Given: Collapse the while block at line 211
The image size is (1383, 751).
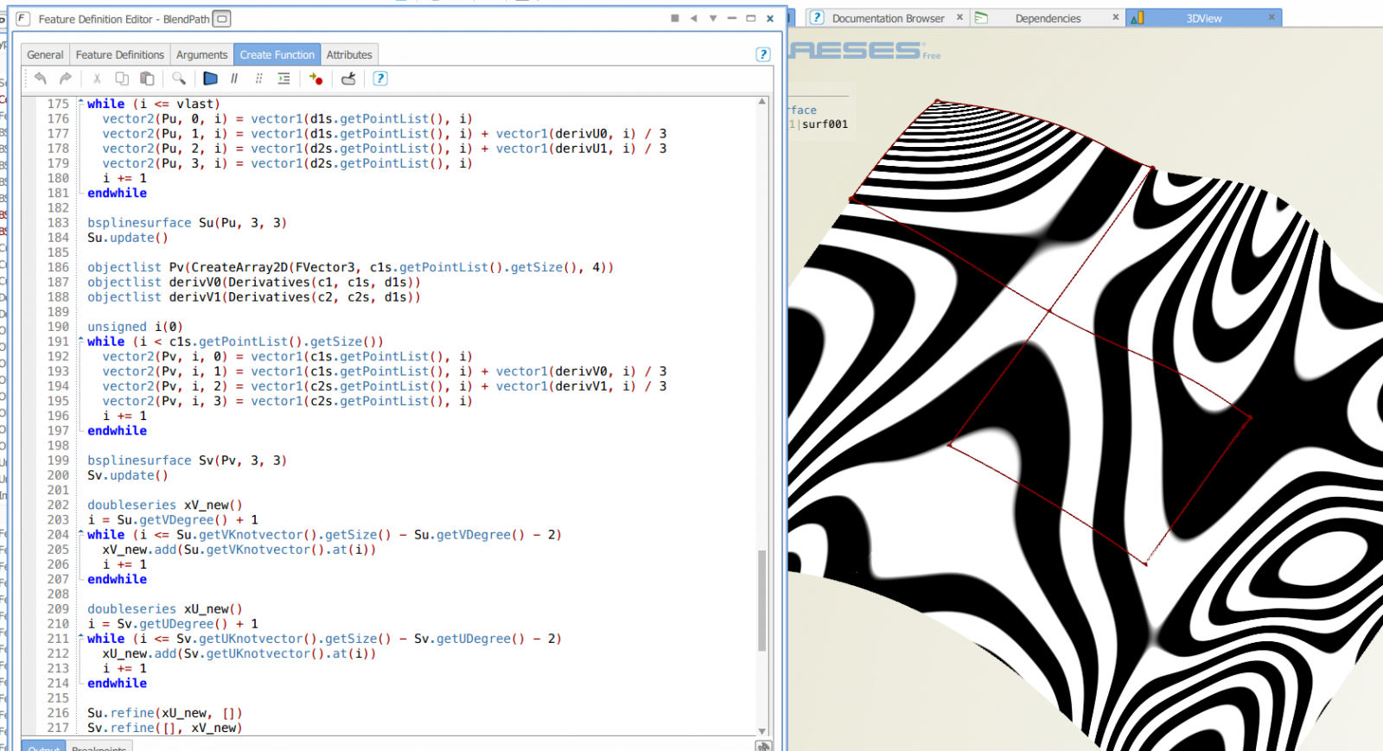Looking at the screenshot, I should click(x=81, y=638).
